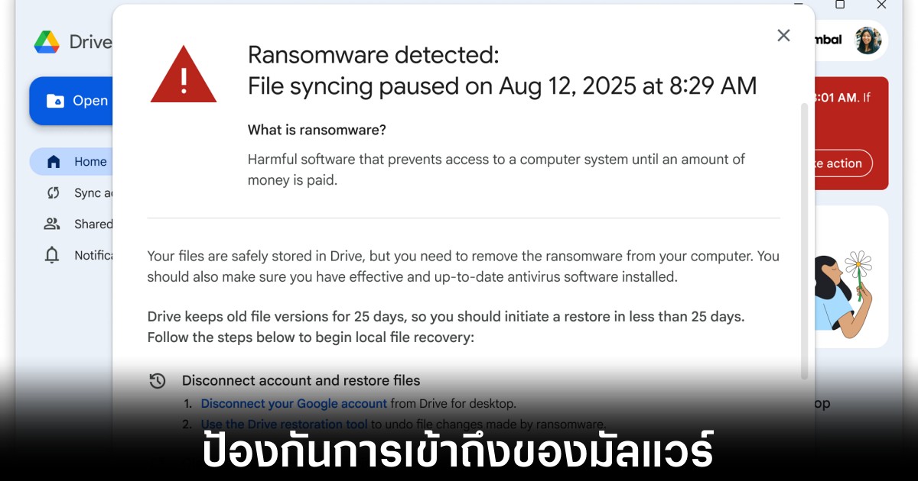Click the Shared people icon in sidebar
Screen dimensions: 918x481
coord(51,224)
